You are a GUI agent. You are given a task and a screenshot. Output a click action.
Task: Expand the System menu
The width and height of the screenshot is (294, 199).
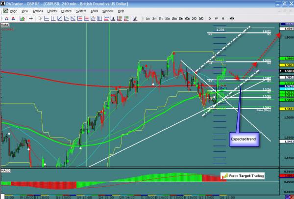(x=80, y=10)
